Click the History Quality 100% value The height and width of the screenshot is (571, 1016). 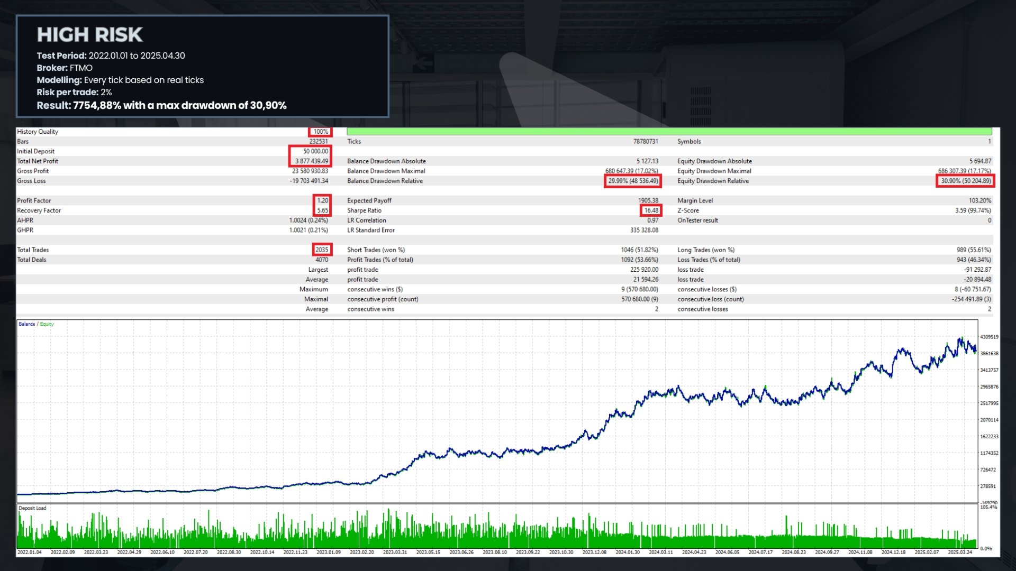pos(321,132)
